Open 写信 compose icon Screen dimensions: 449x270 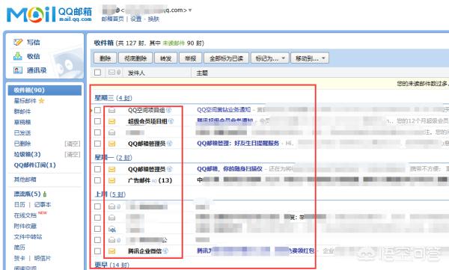coord(18,43)
